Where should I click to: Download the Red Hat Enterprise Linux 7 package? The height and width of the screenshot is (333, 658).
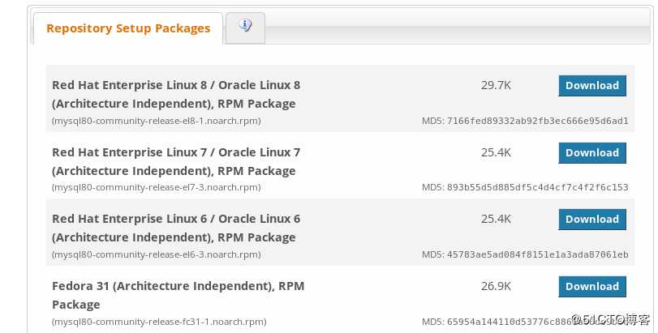(x=592, y=153)
